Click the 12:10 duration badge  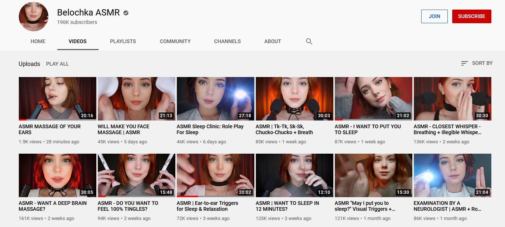pos(324,192)
